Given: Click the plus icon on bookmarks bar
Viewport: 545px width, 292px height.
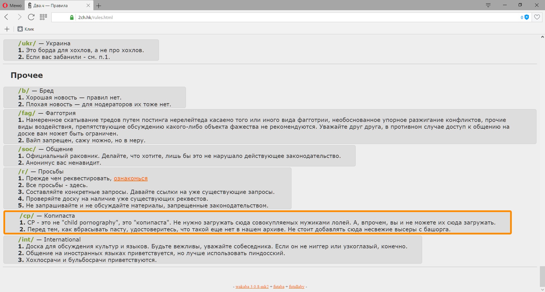Looking at the screenshot, I should pyautogui.click(x=7, y=29).
